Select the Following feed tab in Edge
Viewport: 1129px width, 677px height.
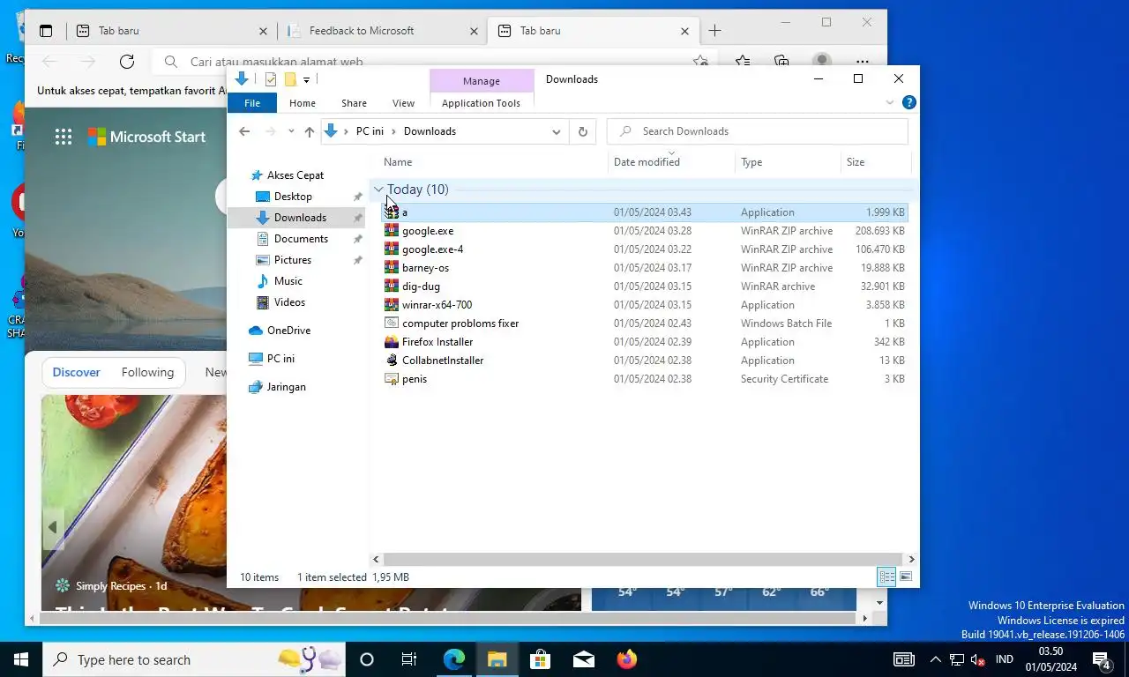[x=147, y=372]
